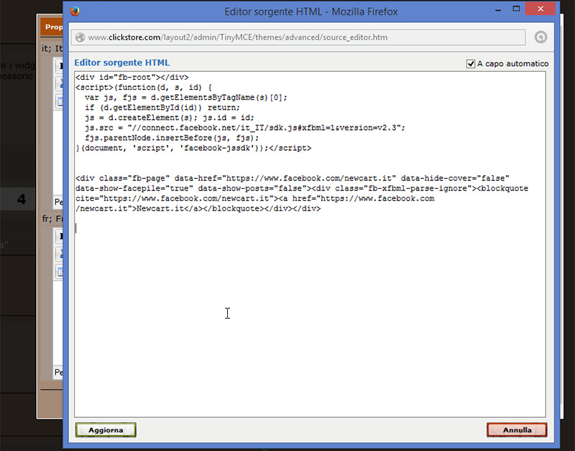Click the line starting '<script>(function(d, s, id)'

(144, 88)
